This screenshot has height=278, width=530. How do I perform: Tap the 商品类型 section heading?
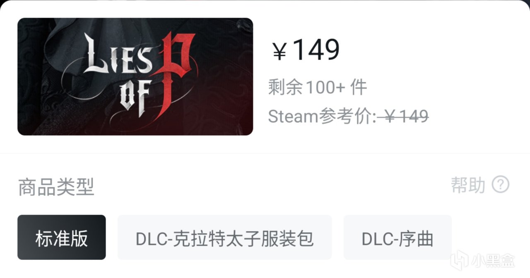point(56,187)
